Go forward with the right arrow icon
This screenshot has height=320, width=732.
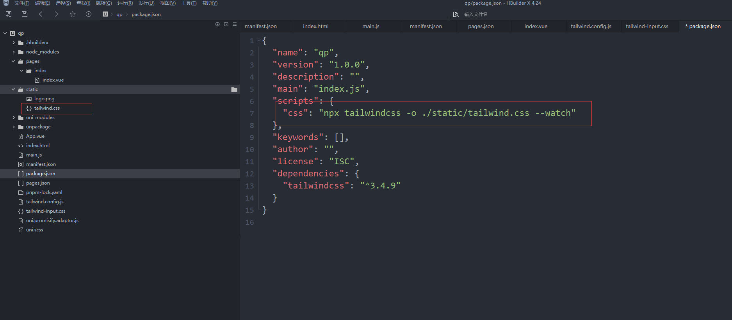57,14
